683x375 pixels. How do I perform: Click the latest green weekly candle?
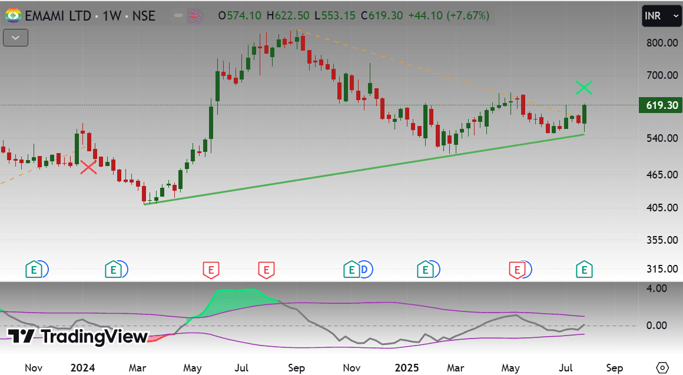pos(584,114)
